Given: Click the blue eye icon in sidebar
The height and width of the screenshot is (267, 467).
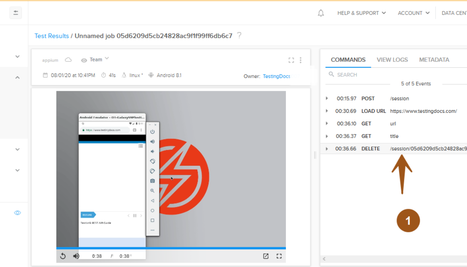Looking at the screenshot, I should pyautogui.click(x=18, y=213).
